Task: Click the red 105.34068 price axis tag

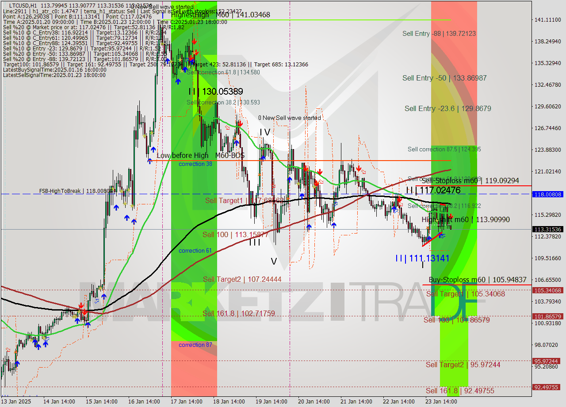Action: 548,290
